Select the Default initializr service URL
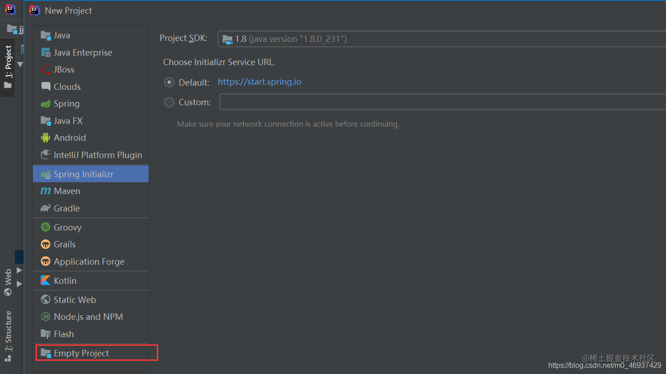This screenshot has width=666, height=374. coord(169,82)
